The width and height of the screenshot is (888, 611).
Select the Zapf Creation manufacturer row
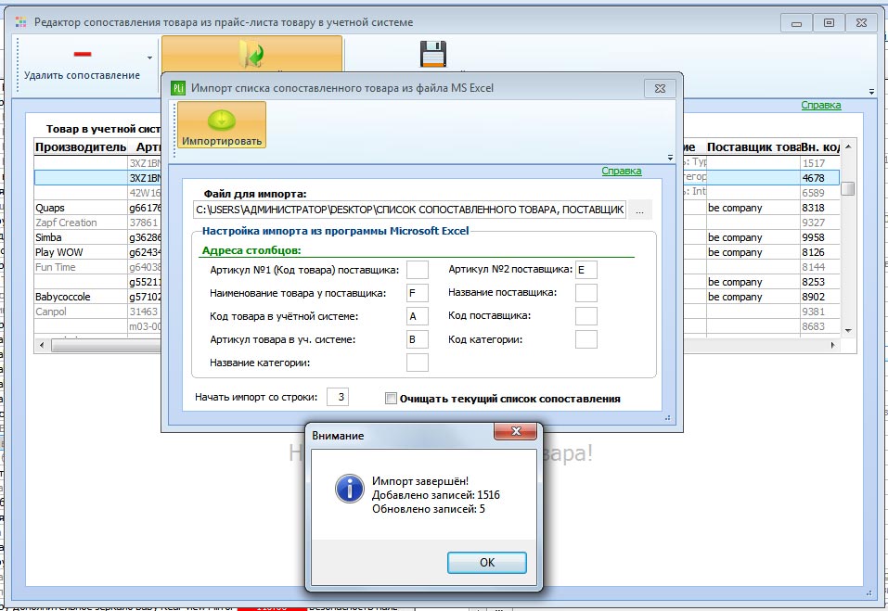(x=81, y=223)
